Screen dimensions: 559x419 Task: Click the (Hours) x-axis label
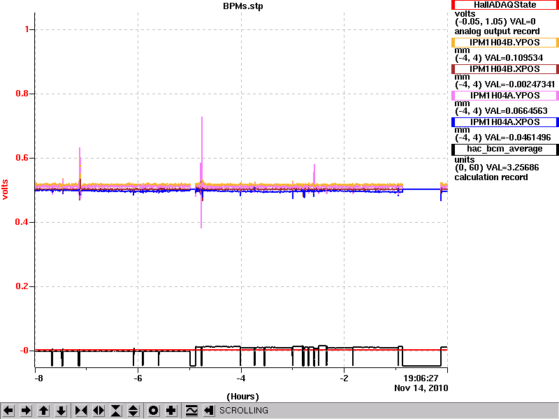(x=242, y=397)
